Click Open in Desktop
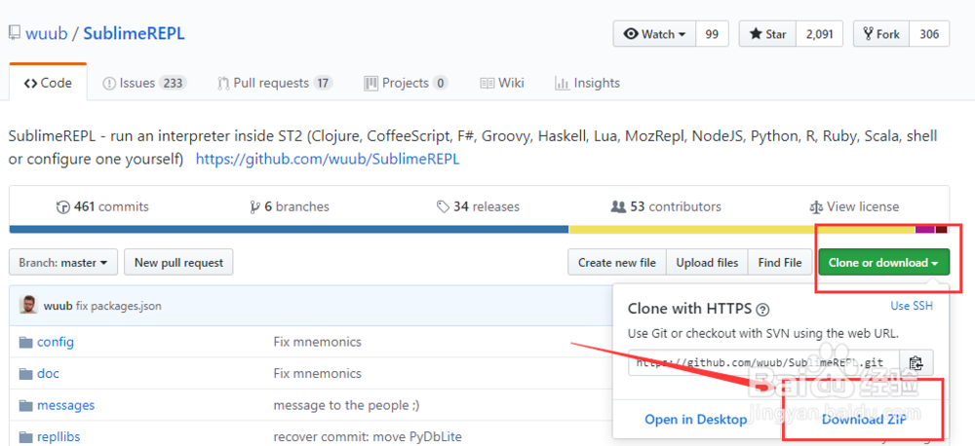Screen dimensions: 975x446 tap(696, 420)
